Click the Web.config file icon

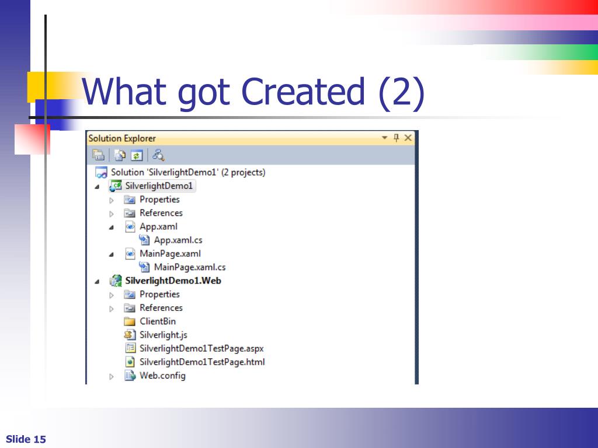point(130,376)
